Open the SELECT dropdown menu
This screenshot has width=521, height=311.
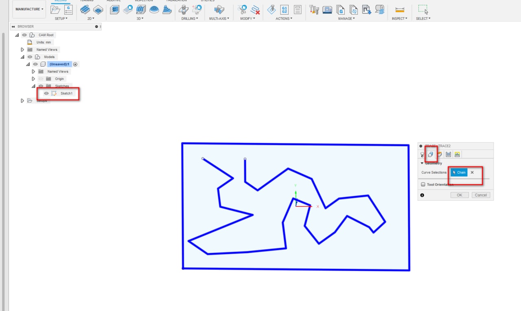(423, 19)
